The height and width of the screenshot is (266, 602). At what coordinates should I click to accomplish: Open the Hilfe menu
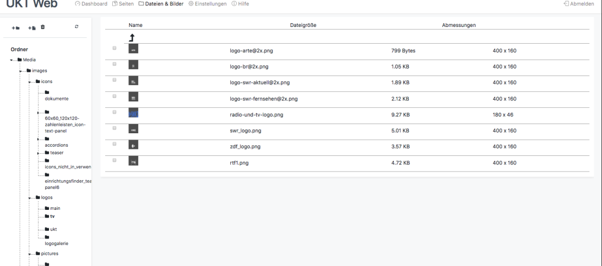tap(240, 4)
